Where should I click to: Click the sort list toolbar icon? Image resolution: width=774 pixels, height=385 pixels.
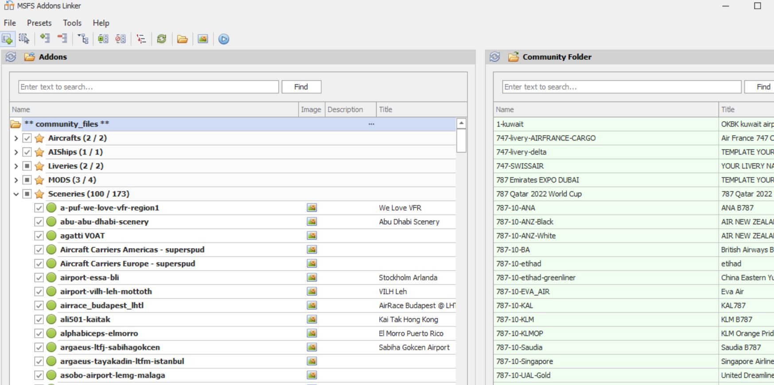click(141, 39)
